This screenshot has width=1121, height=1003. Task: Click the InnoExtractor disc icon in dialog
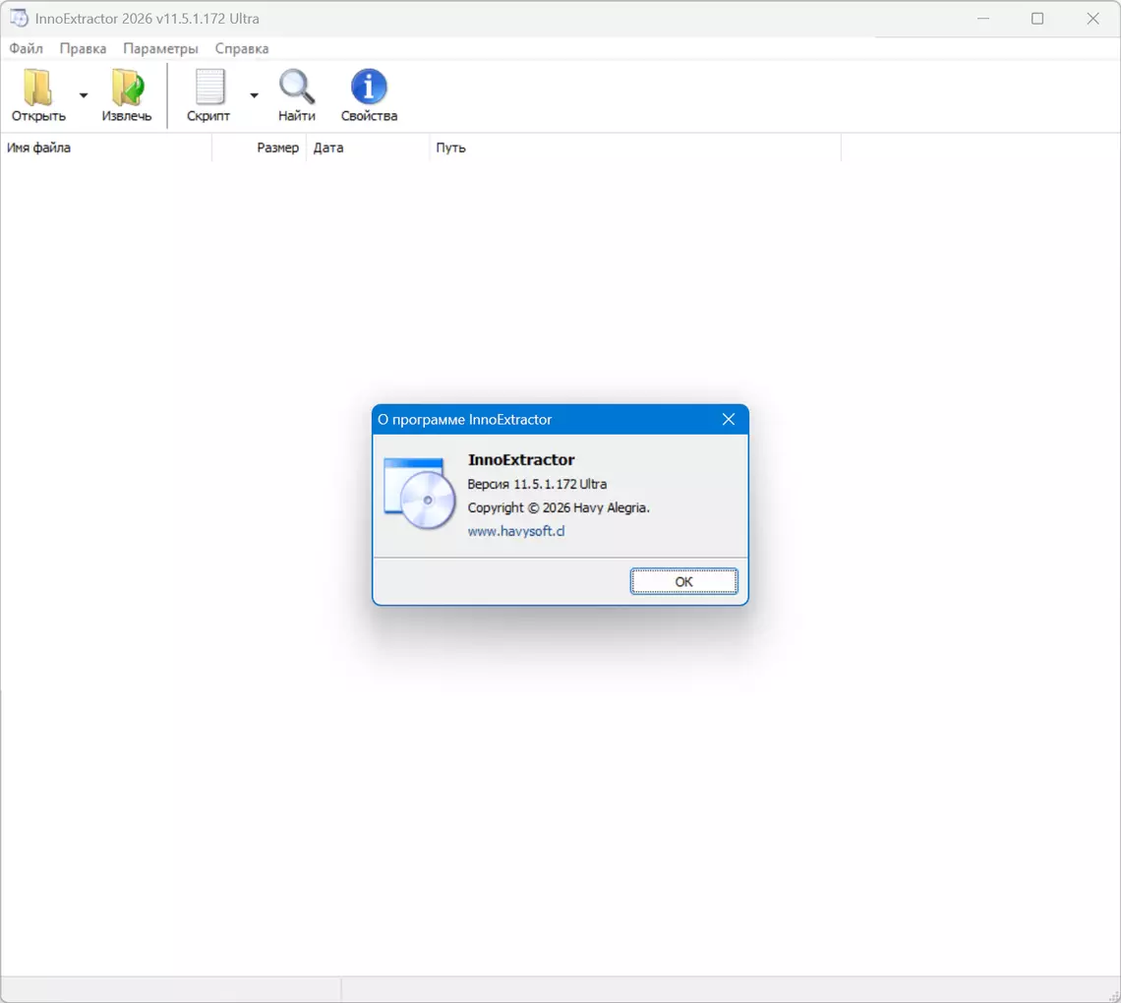coord(420,494)
